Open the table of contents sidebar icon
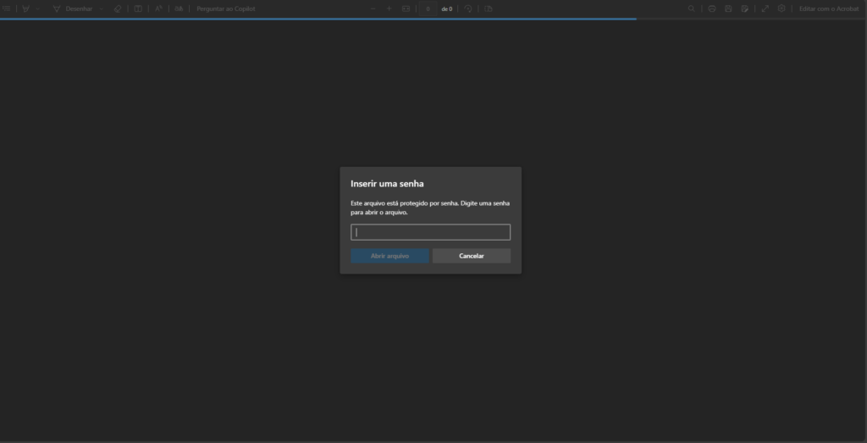 click(7, 8)
